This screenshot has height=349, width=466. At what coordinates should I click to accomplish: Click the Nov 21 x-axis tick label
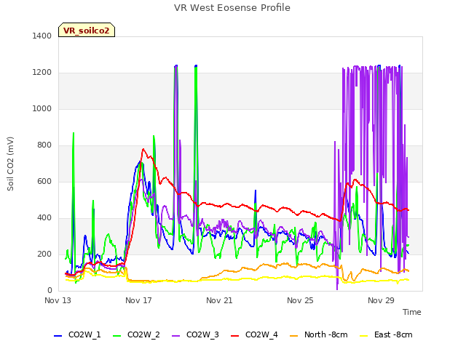tap(219, 300)
